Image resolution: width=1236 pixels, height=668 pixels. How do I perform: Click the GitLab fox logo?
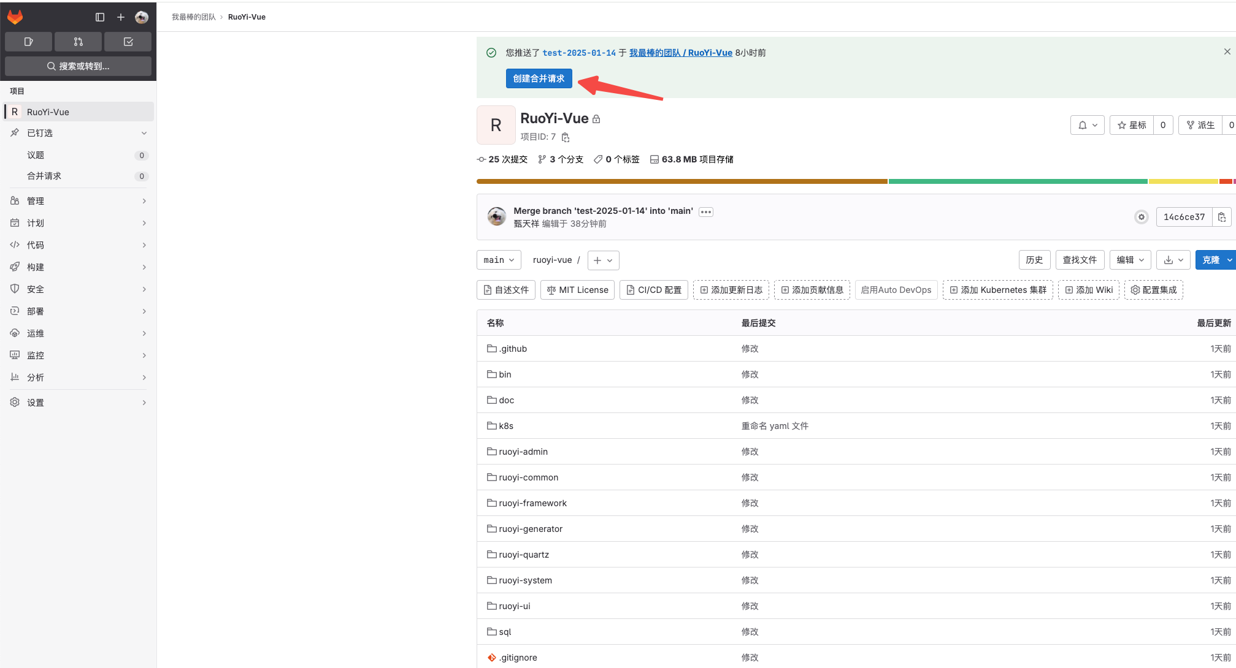tap(15, 17)
